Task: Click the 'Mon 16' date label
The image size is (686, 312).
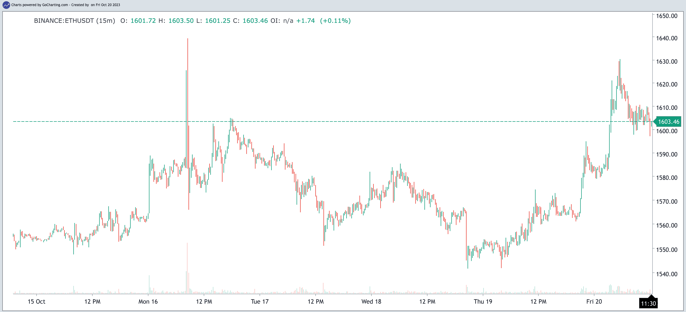Action: 148,302
